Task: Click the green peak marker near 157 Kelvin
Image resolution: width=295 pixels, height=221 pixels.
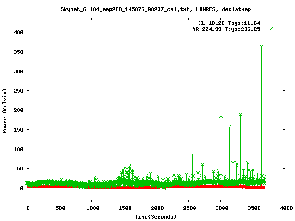Action: 229,127
